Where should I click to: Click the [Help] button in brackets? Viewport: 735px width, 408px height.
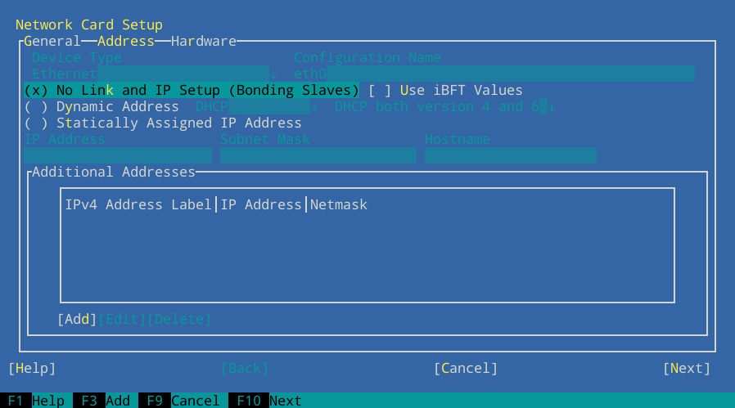[x=32, y=368]
